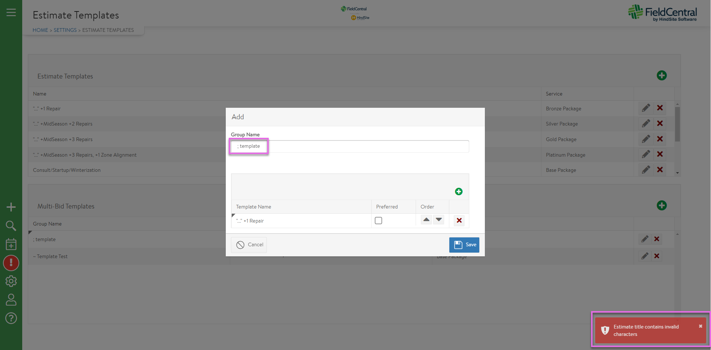Edit the Bronze Package estimate template
This screenshot has width=711, height=350.
(646, 108)
